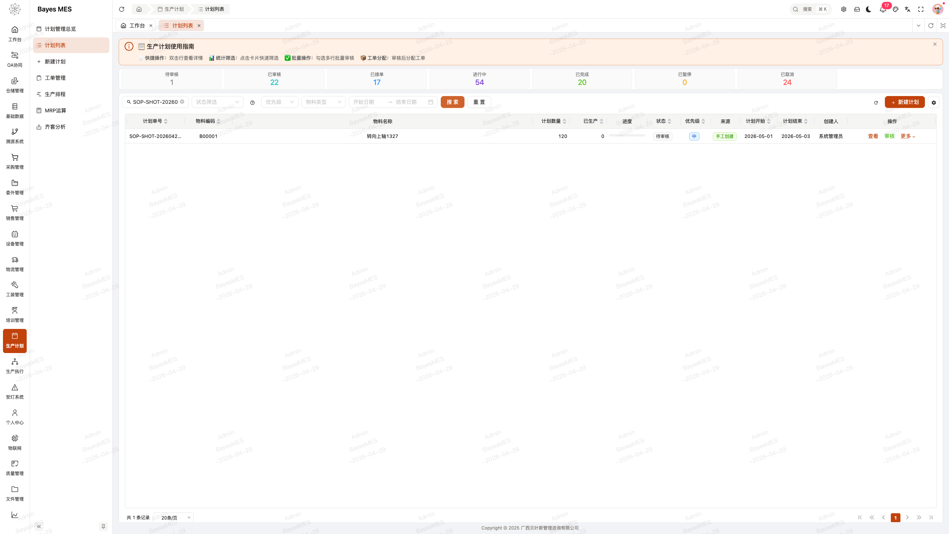The height and width of the screenshot is (534, 949).
Task: Close the 计划列表 tab
Action: coord(199,26)
